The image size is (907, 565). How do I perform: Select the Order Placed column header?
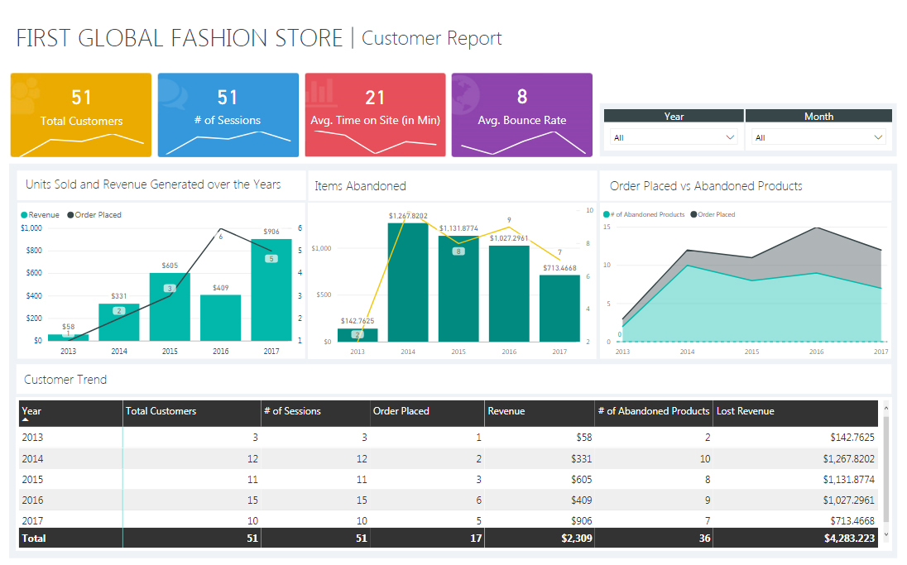(x=401, y=411)
